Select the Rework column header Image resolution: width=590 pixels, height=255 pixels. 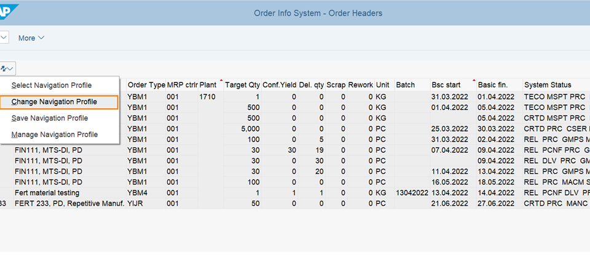[x=361, y=85]
